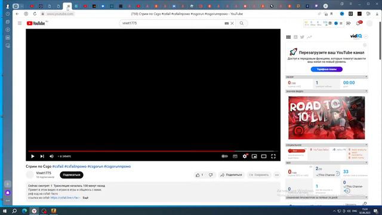
Task: Enable theater mode view
Action: tap(264, 156)
